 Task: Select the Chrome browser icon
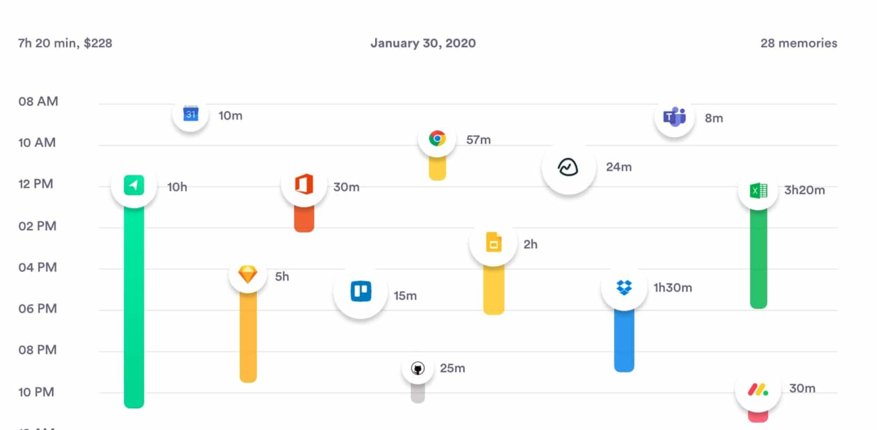pyautogui.click(x=437, y=139)
